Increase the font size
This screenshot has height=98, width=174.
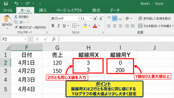(95, 19)
